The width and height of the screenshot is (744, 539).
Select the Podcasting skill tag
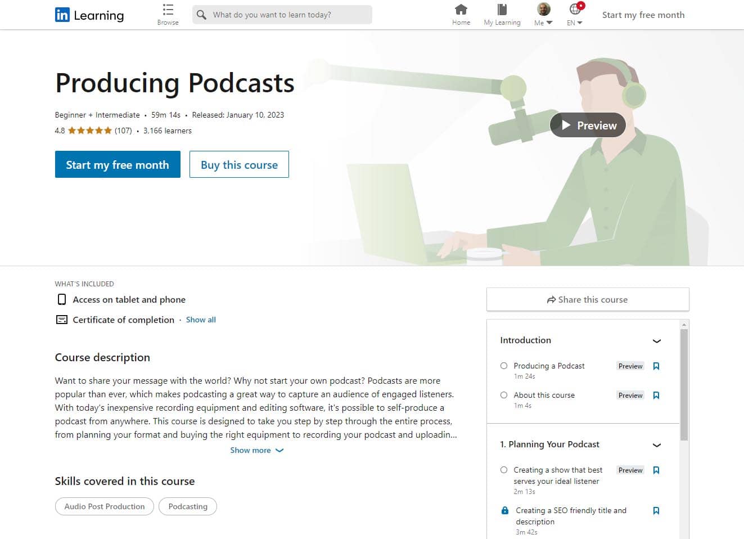pos(188,506)
